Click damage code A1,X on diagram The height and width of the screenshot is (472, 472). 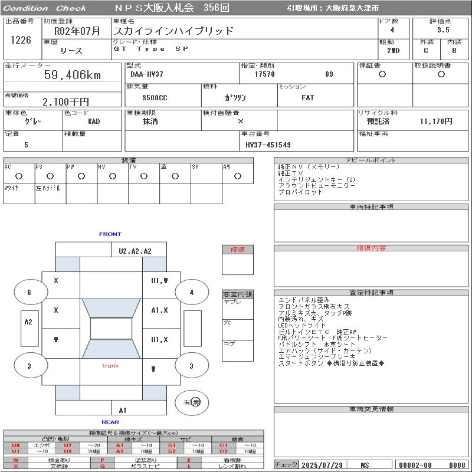[159, 310]
